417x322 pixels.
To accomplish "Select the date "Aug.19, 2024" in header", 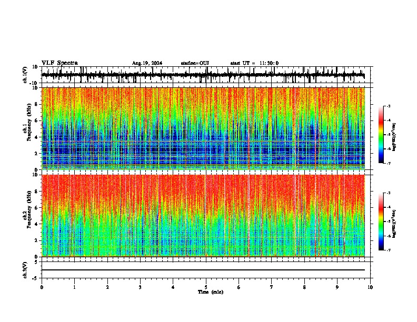I will 147,63.
